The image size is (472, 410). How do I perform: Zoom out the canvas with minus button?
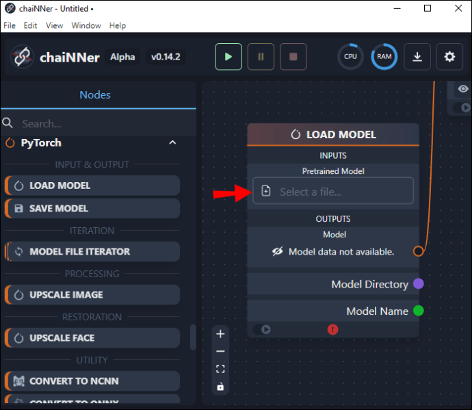[220, 351]
